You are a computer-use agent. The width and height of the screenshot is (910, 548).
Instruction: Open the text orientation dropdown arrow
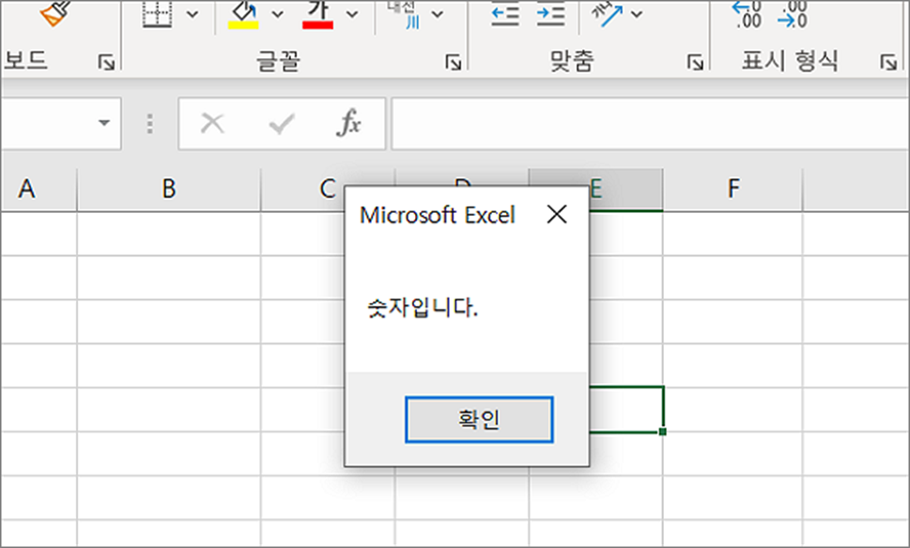(x=637, y=14)
